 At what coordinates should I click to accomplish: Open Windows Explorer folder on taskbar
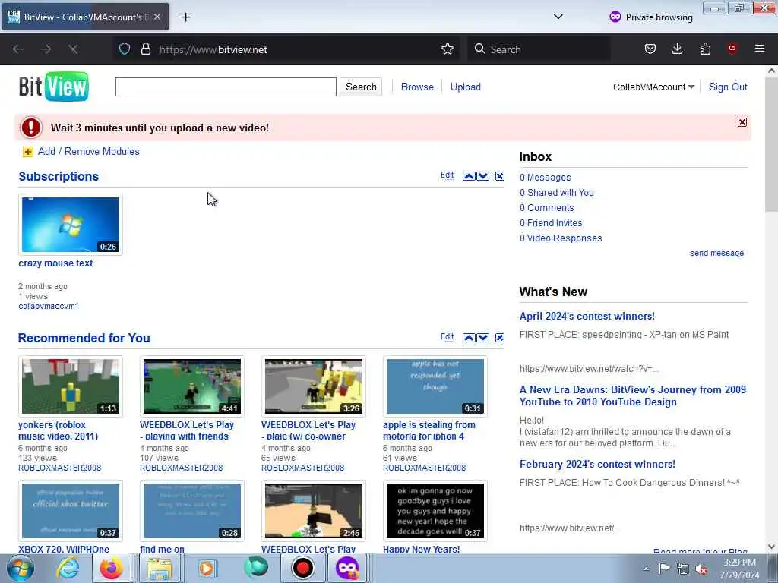(x=160, y=568)
